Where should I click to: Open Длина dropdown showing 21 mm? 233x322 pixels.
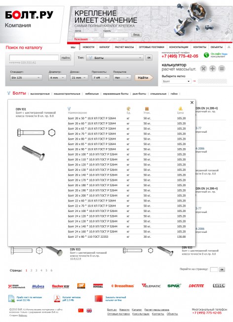pyautogui.click(x=79, y=78)
